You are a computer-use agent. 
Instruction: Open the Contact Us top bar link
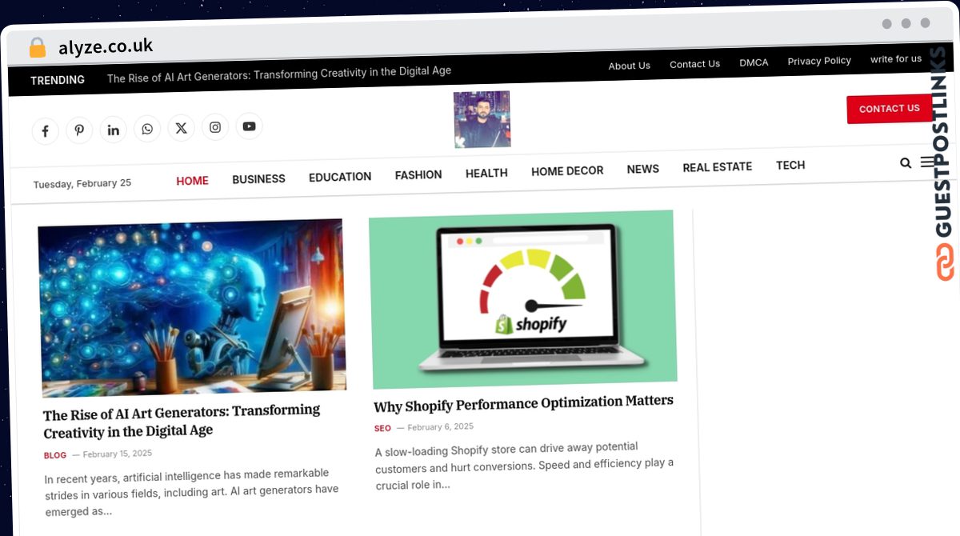[694, 64]
